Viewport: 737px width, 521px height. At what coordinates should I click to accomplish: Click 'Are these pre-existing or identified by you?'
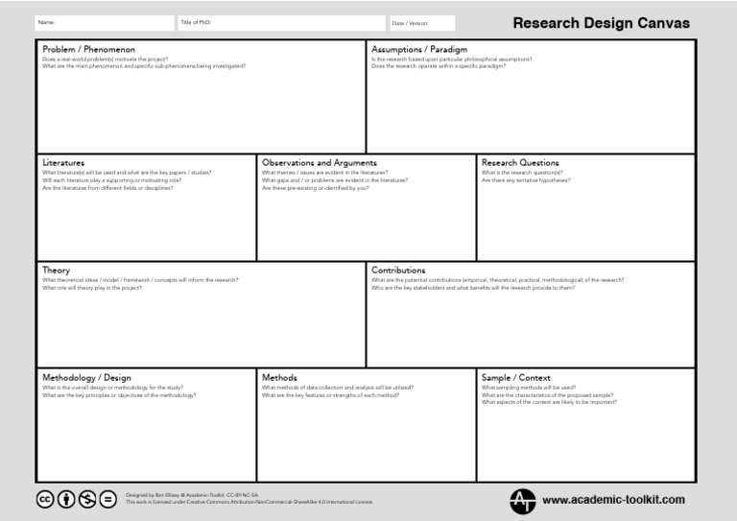click(315, 188)
